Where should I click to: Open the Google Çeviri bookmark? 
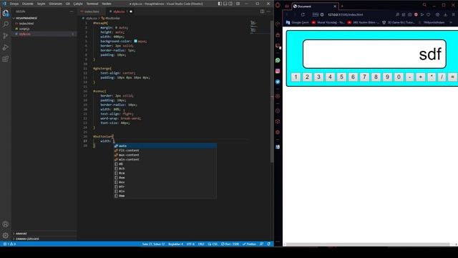point(298,22)
